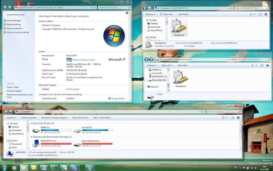Click the READYBOOST (E:) removable device icon

(36, 143)
